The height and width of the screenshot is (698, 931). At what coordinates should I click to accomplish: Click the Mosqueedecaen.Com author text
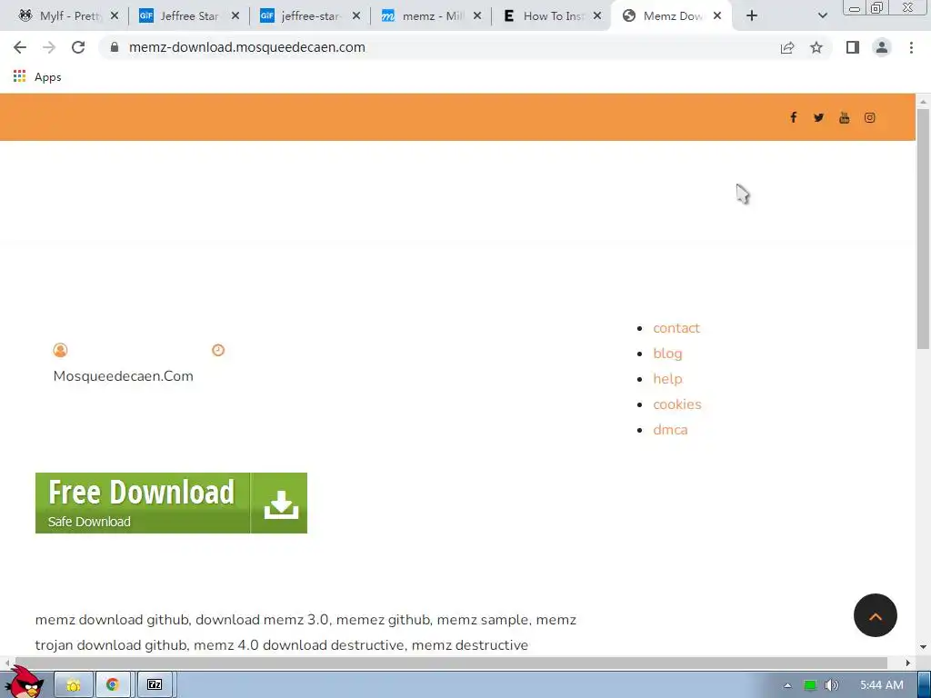(x=123, y=376)
